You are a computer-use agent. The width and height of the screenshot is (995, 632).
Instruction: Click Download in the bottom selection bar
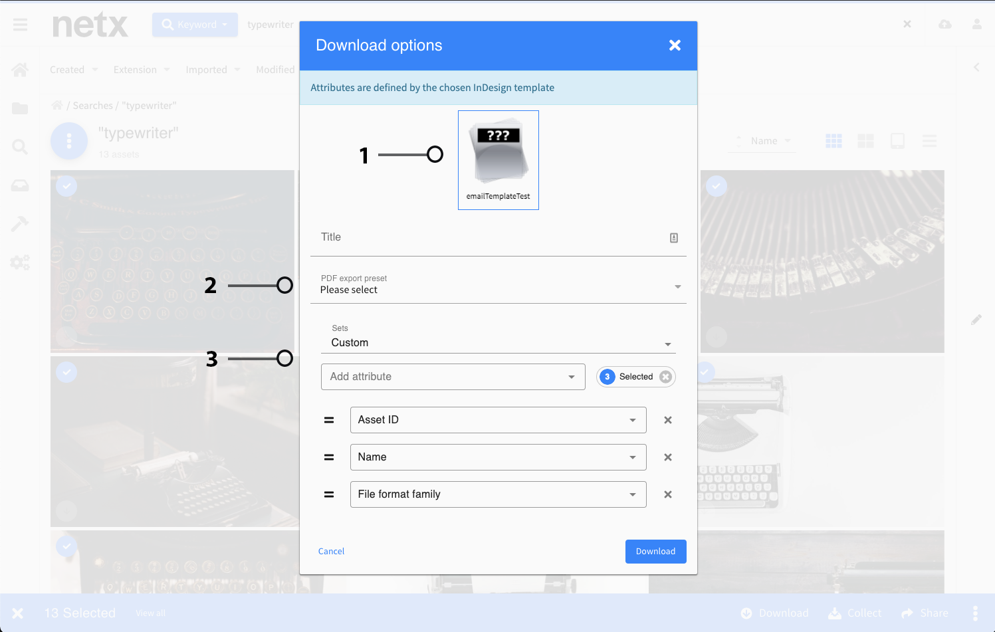point(775,613)
